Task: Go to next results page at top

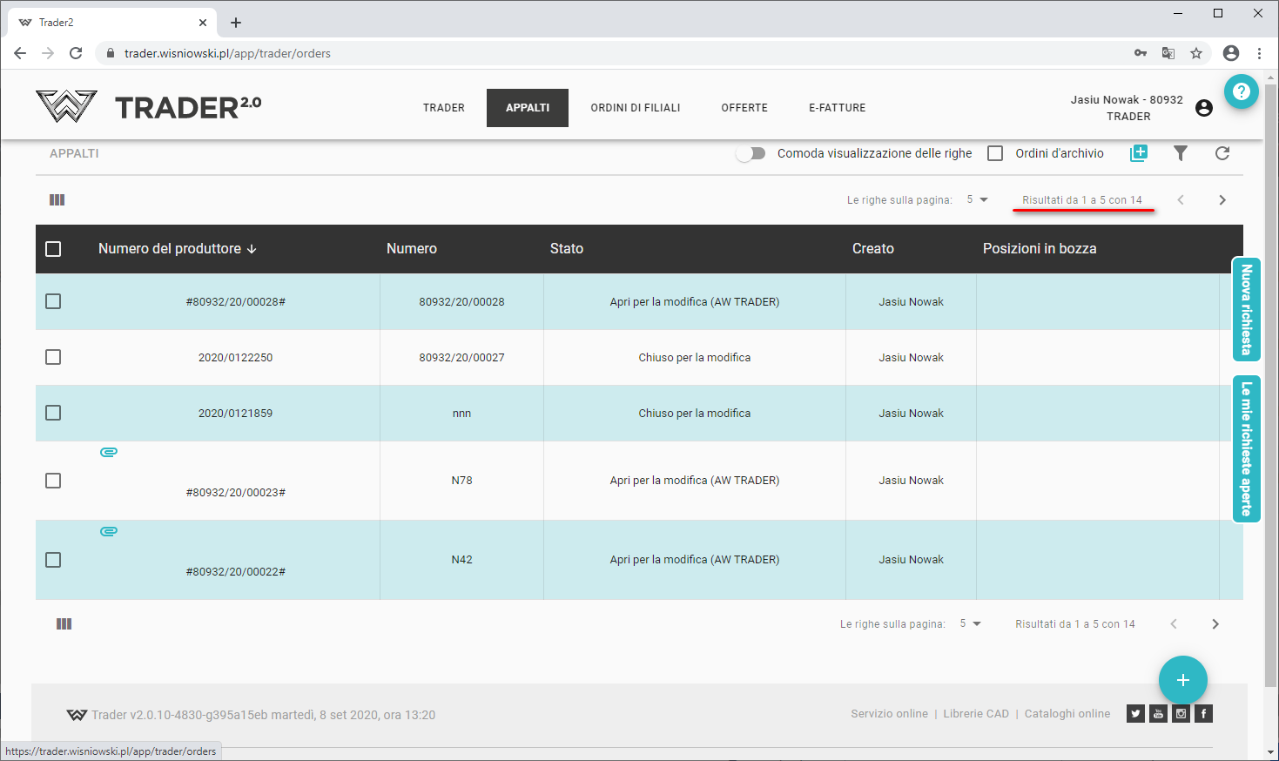Action: (x=1222, y=200)
